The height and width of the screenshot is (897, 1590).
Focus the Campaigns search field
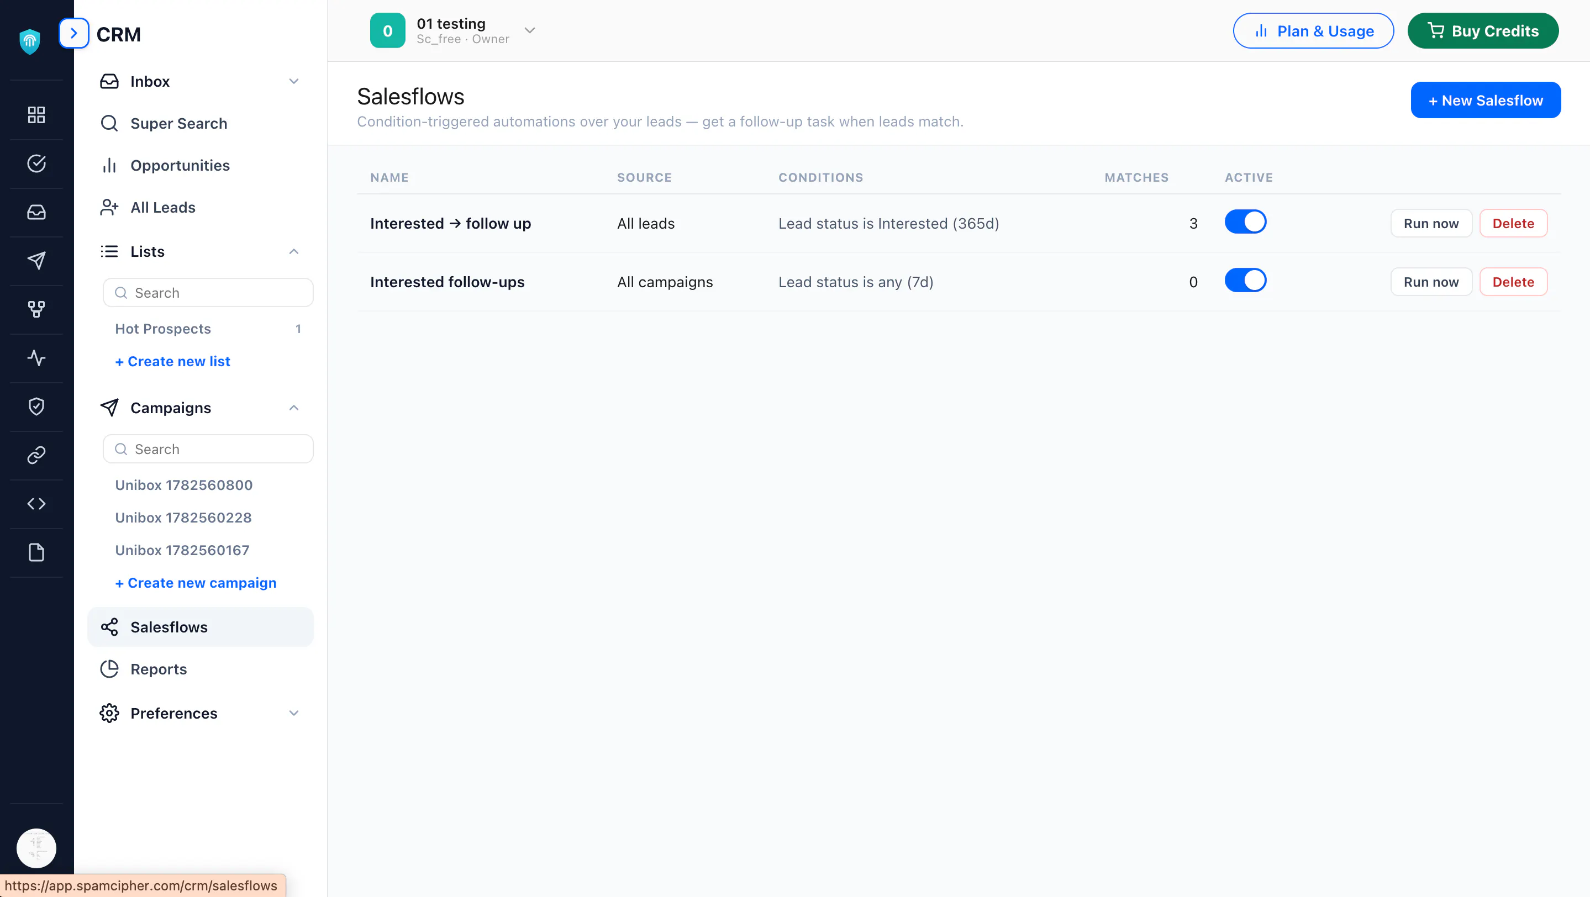(208, 449)
